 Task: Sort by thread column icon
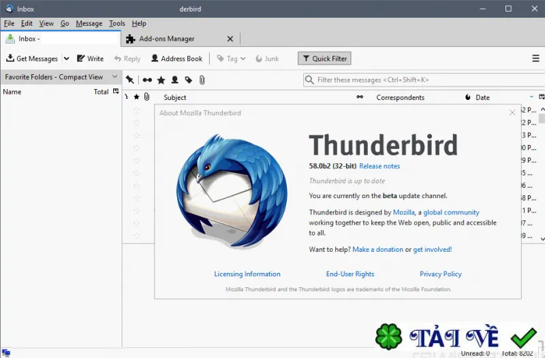(127, 97)
